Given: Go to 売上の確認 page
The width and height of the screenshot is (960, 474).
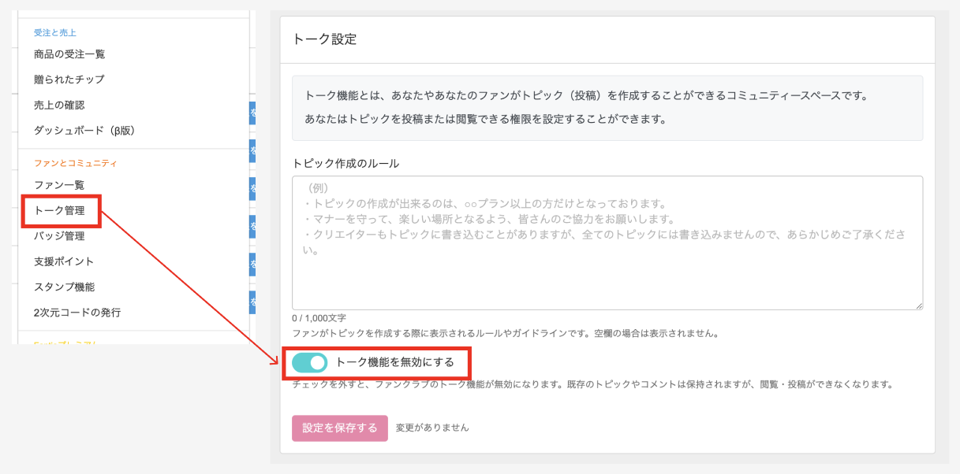Looking at the screenshot, I should tap(59, 105).
